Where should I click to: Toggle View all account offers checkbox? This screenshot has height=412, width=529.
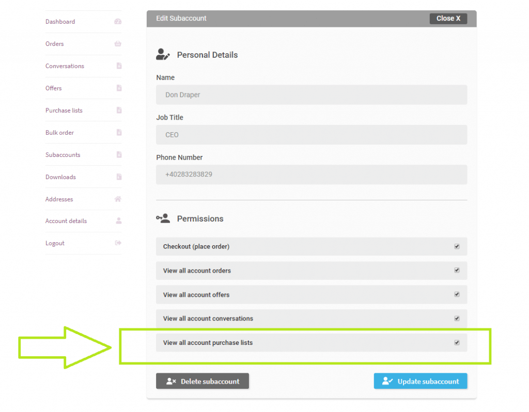457,294
